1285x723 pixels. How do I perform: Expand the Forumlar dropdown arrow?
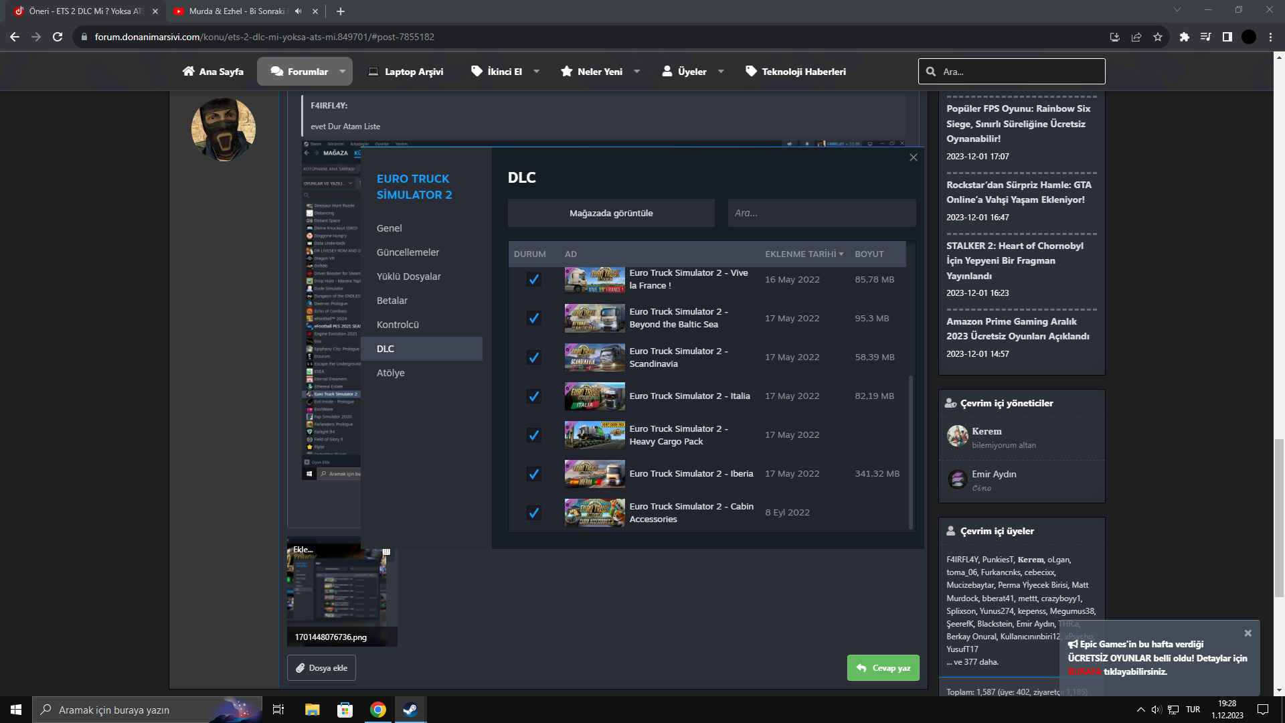click(343, 71)
